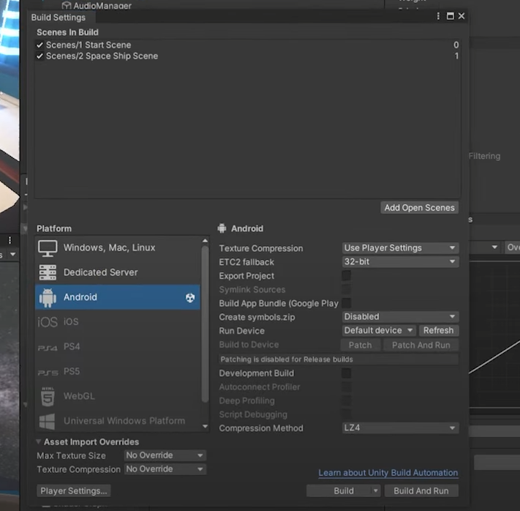Click the PS5 platform label text
Viewport: 520px width, 511px height.
tap(72, 371)
